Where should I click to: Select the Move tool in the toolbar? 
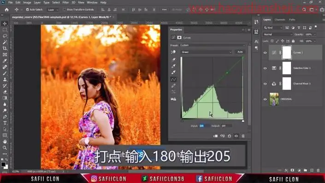[x=5, y=24]
